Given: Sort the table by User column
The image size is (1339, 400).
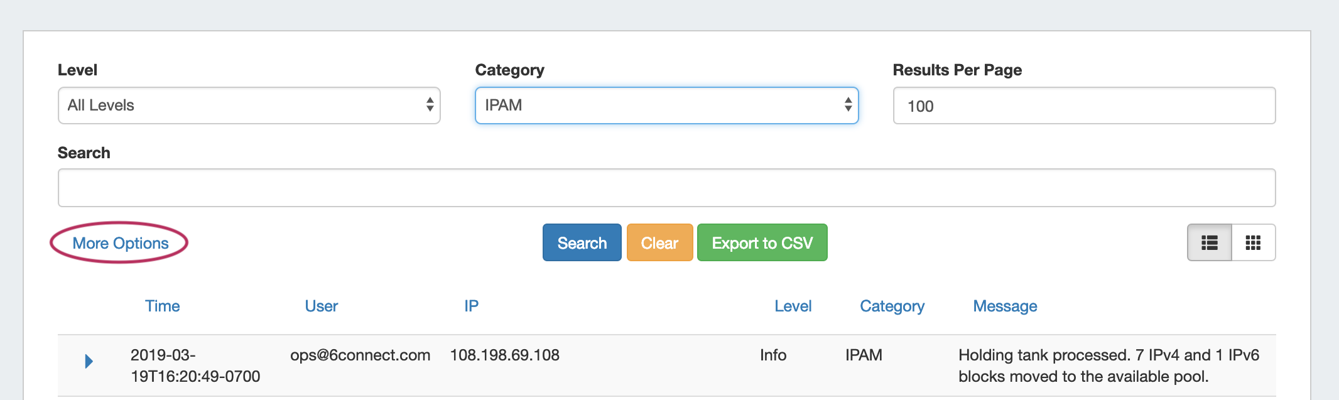Looking at the screenshot, I should coord(321,306).
